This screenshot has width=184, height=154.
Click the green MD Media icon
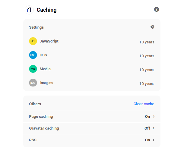[x=33, y=69]
